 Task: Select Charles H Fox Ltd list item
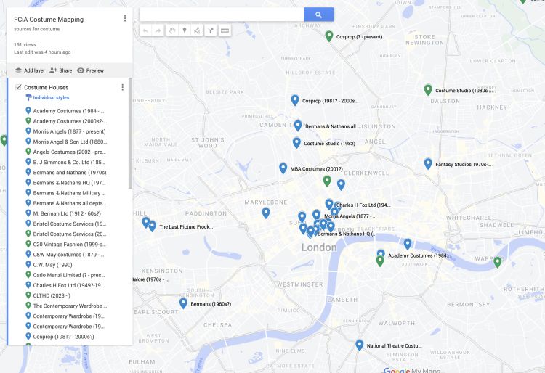[65, 285]
